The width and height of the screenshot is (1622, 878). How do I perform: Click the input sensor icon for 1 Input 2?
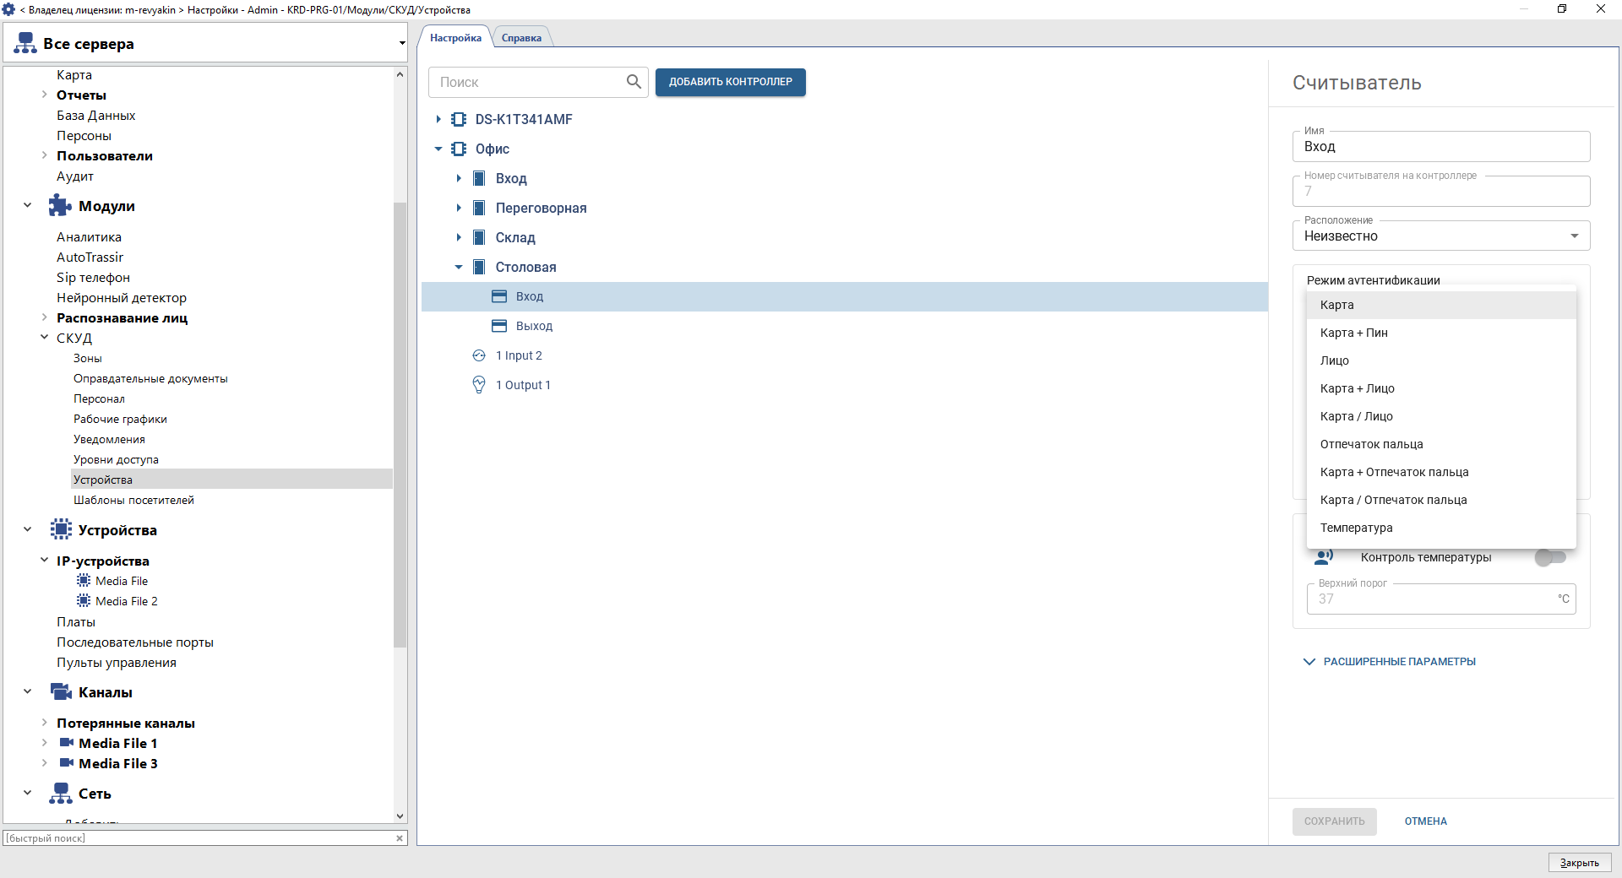click(x=479, y=355)
